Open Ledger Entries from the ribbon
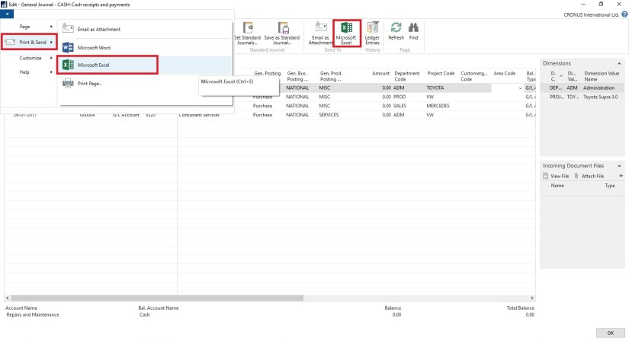 372,33
